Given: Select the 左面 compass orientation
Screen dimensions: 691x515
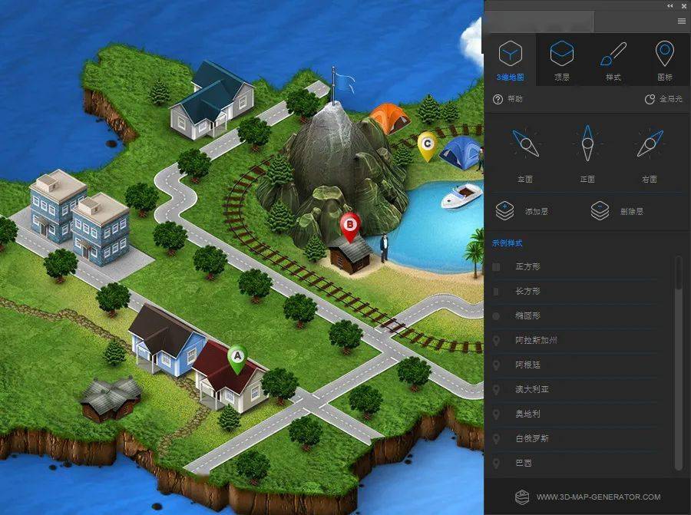Looking at the screenshot, I should pos(525,144).
